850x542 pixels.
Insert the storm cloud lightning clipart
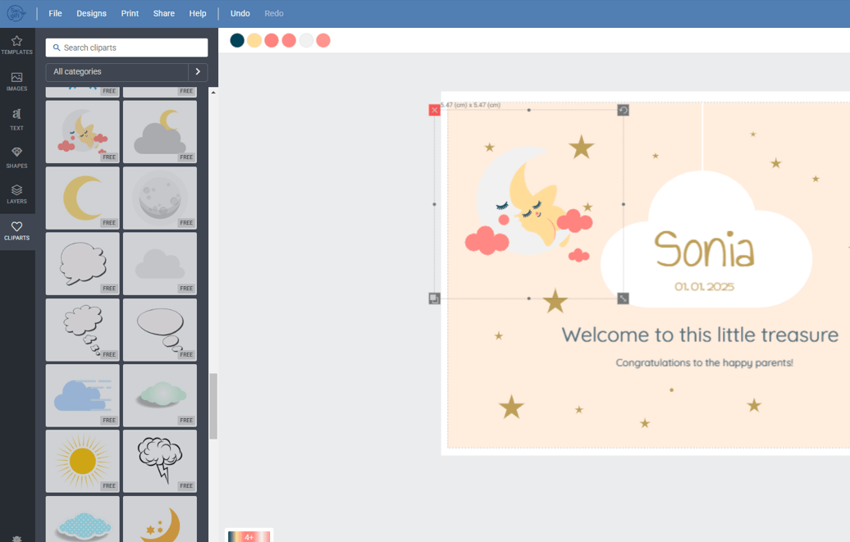pyautogui.click(x=160, y=462)
